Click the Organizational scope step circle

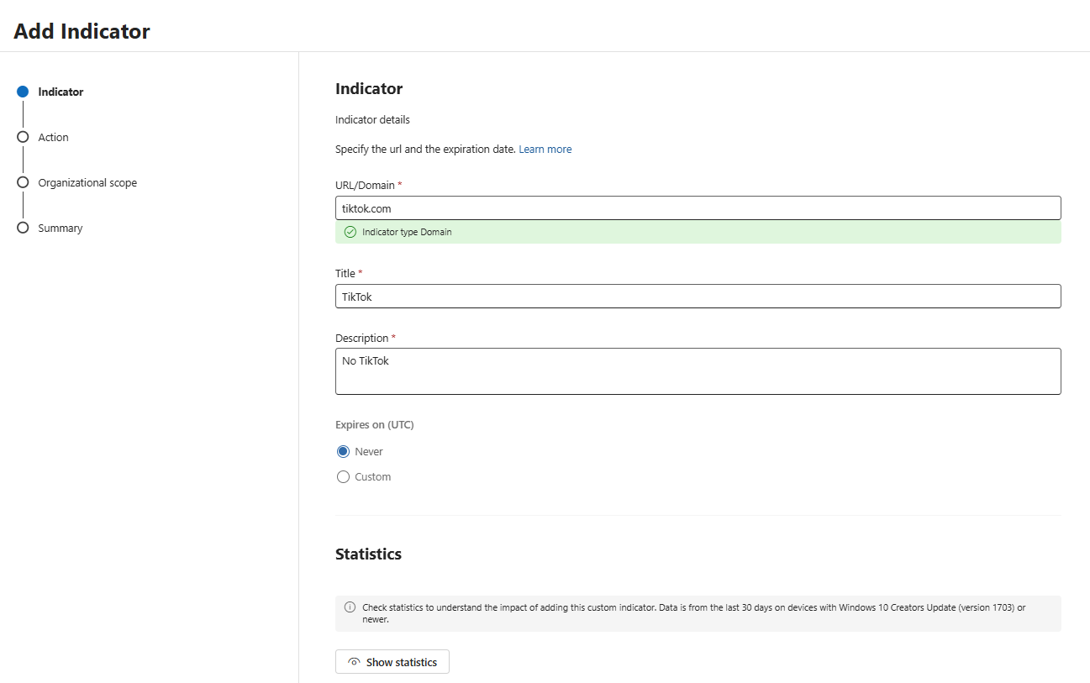(23, 182)
